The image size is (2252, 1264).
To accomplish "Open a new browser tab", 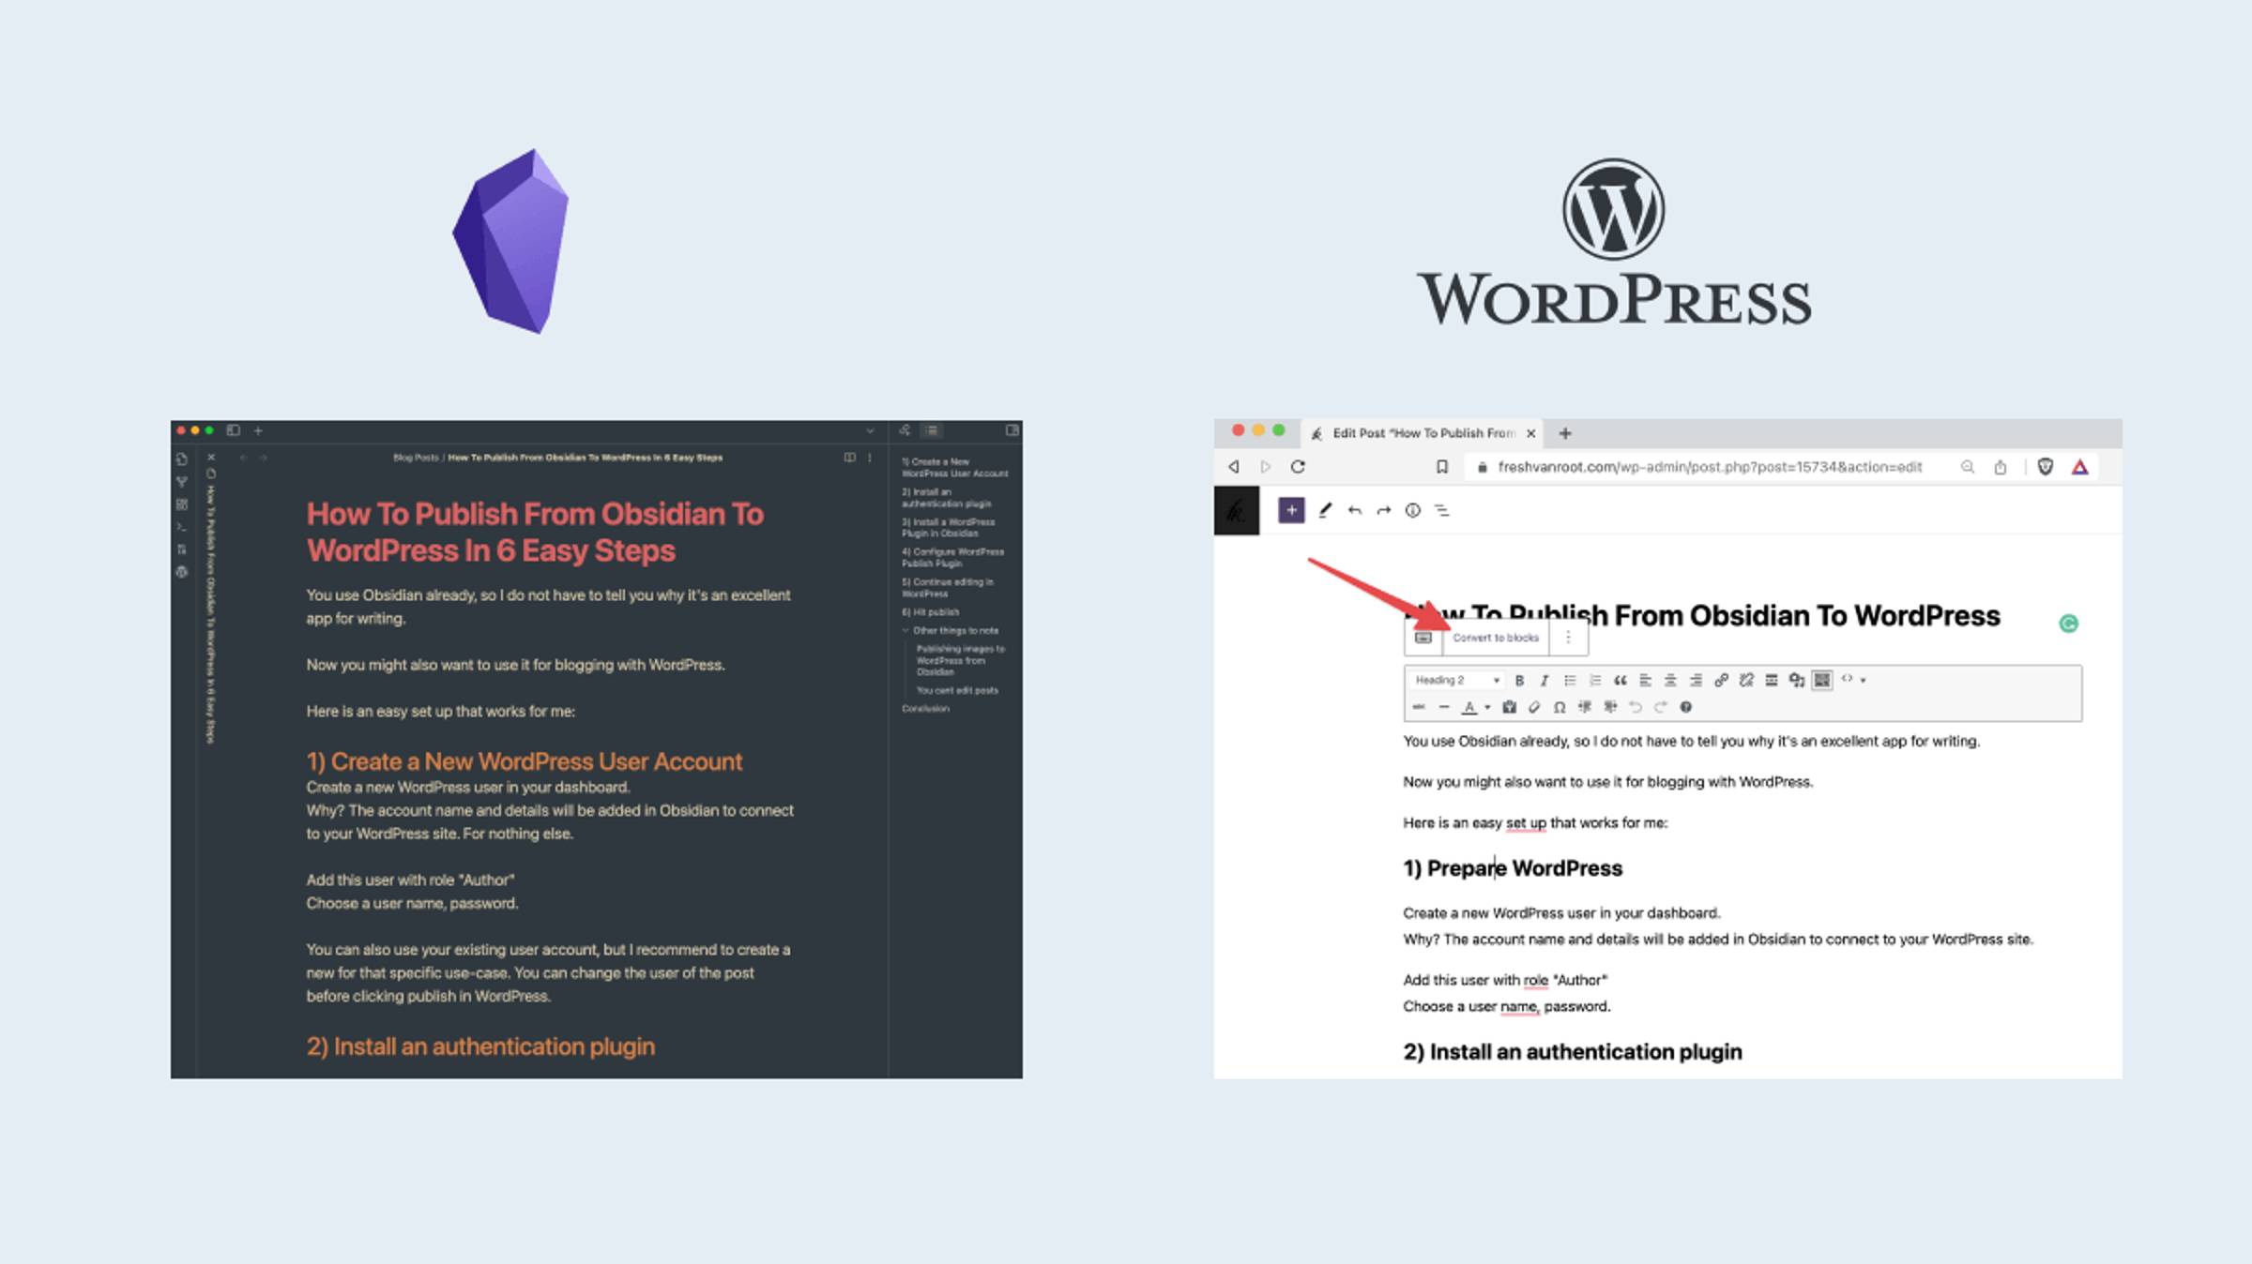I will coord(1565,433).
